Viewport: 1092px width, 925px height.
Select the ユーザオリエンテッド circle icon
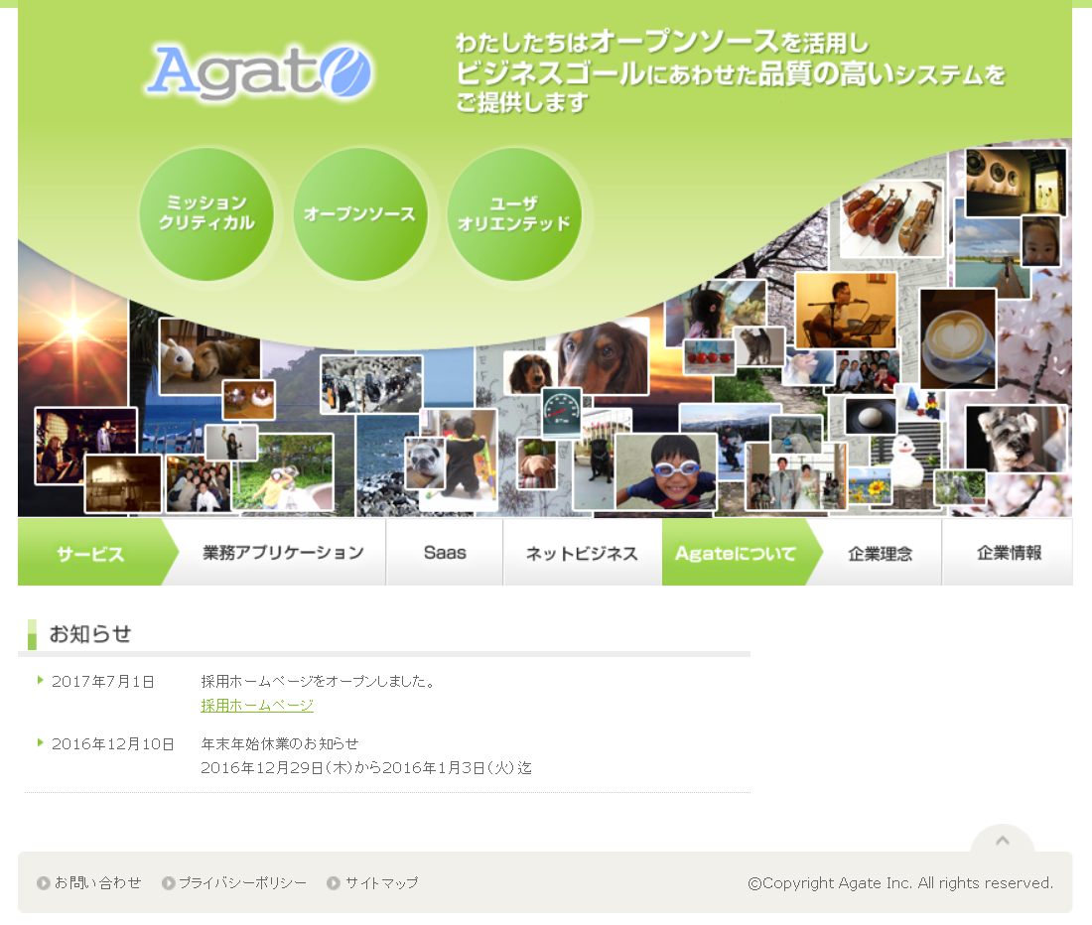tap(516, 214)
